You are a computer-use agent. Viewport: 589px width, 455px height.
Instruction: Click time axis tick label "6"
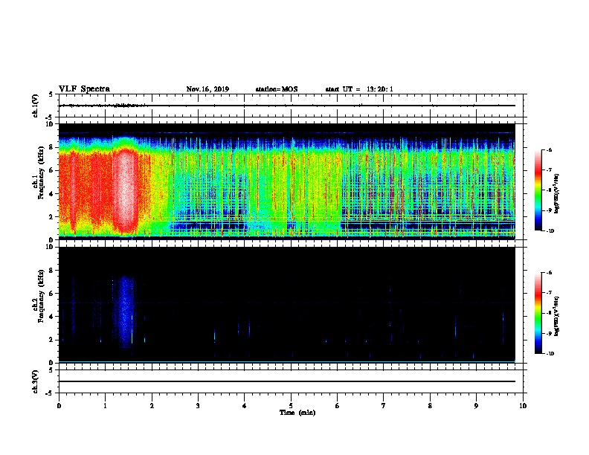(x=337, y=406)
